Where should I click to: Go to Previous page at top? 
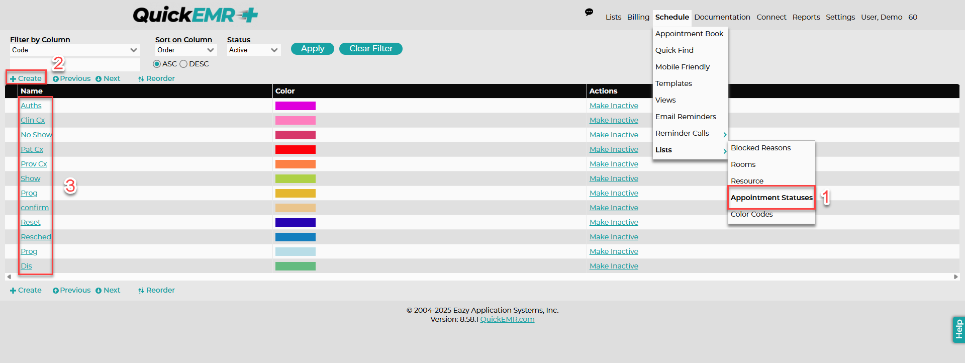point(72,78)
